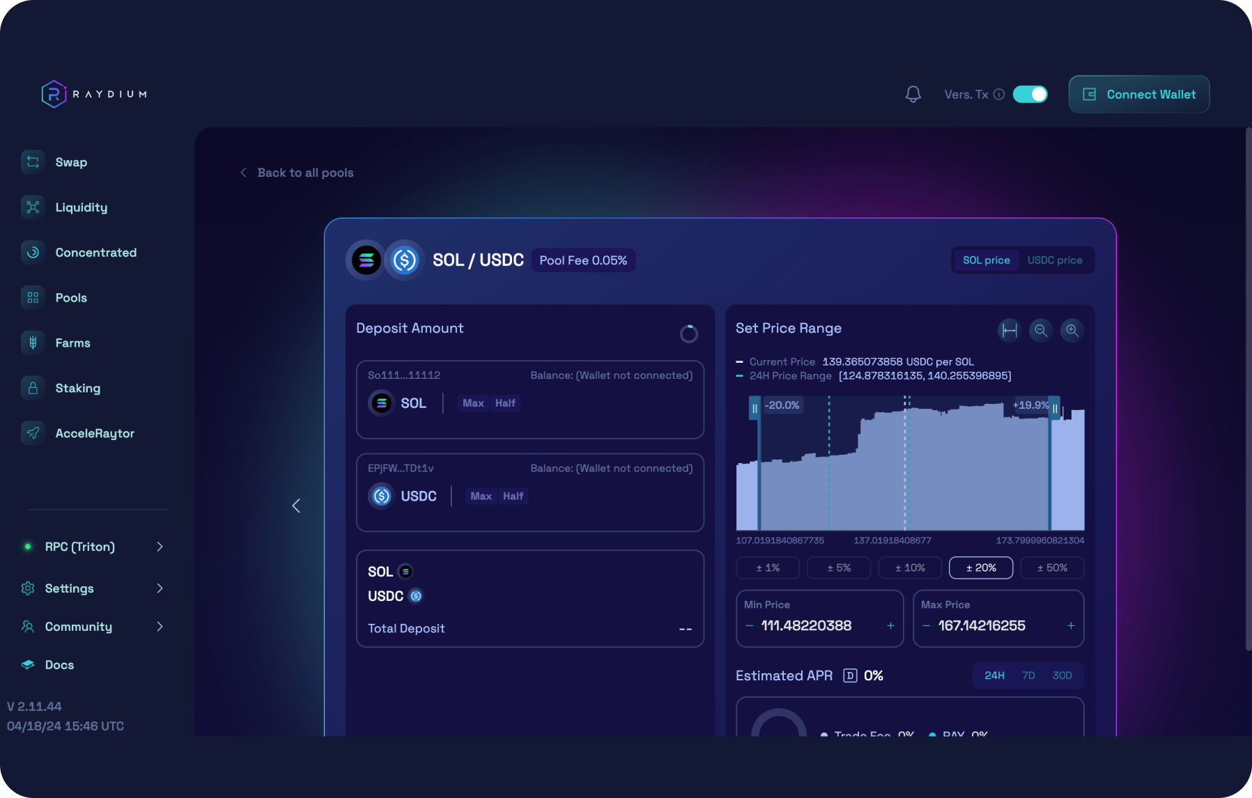Select the Staking sidebar icon
The image size is (1252, 798).
click(x=32, y=388)
